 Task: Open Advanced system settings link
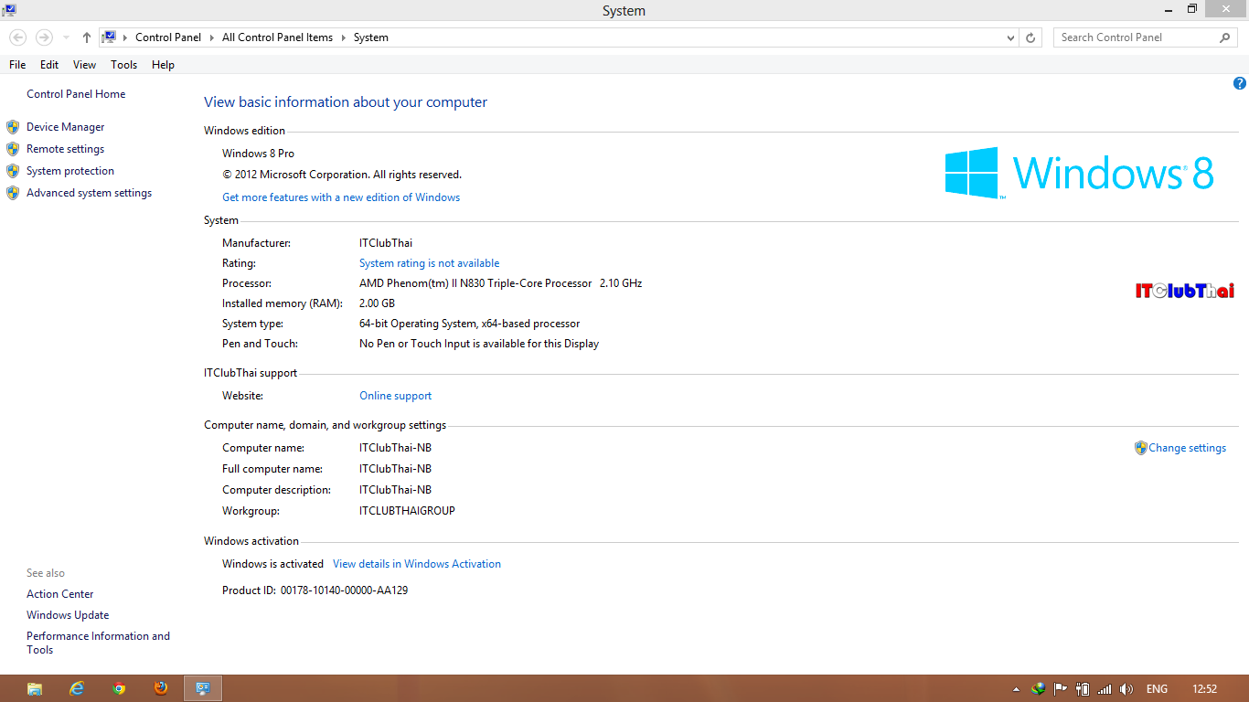[x=90, y=193]
